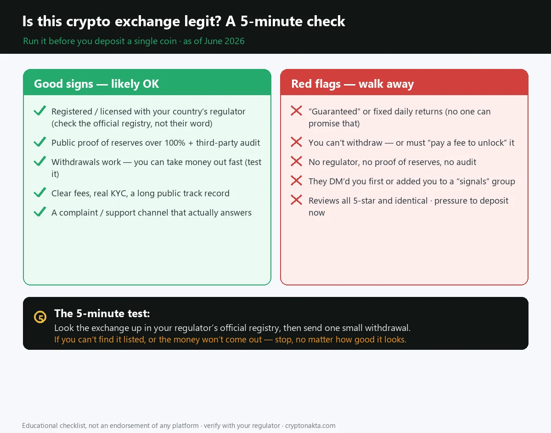Screen dimensions: 551x433
Task: Click the red X beside Reviews all 5-star
Action: click(x=297, y=200)
